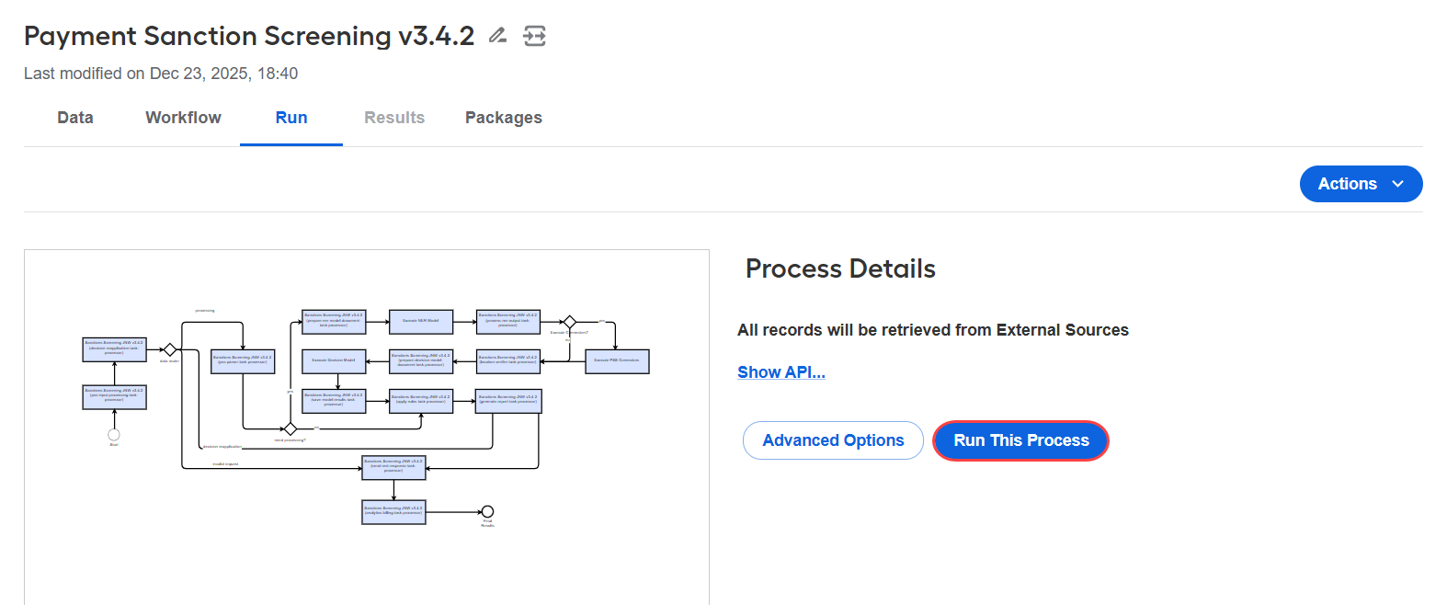This screenshot has width=1447, height=605.
Task: Click the edit pencil icon beside the title
Action: pyautogui.click(x=497, y=36)
